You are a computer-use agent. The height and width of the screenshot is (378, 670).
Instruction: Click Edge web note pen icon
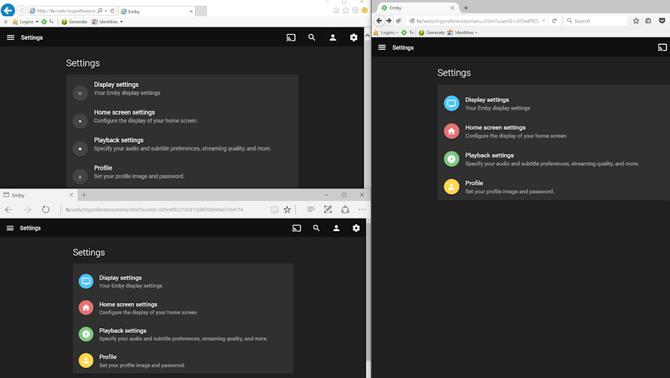328,209
